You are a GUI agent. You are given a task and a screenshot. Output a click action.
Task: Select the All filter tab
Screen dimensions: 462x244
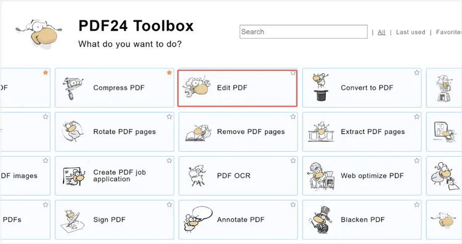click(x=381, y=33)
